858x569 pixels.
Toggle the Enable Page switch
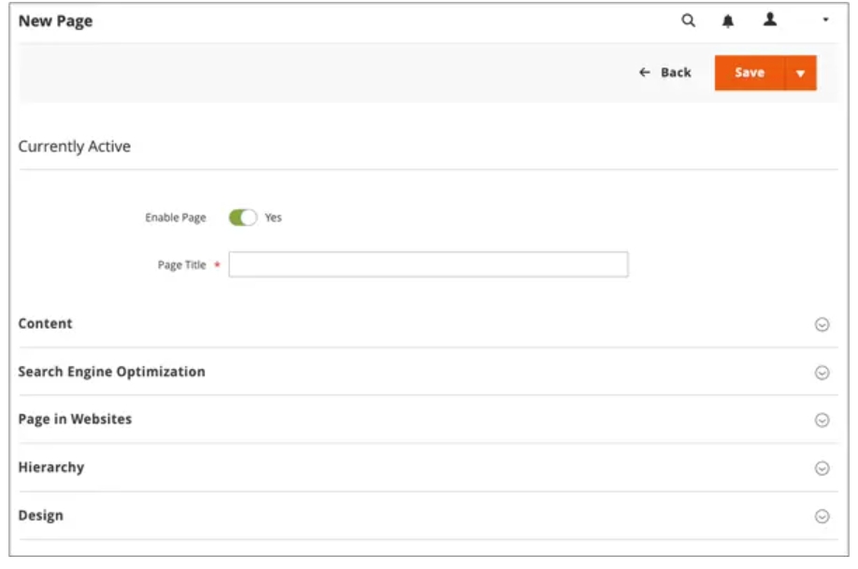point(242,217)
